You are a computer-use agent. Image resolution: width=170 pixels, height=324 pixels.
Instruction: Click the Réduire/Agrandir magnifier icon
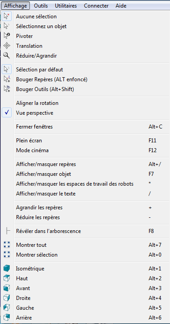click(7, 56)
